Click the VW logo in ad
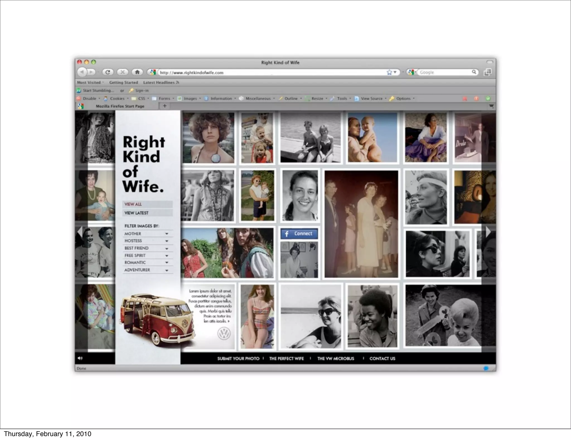The height and width of the screenshot is (440, 571). (224, 334)
